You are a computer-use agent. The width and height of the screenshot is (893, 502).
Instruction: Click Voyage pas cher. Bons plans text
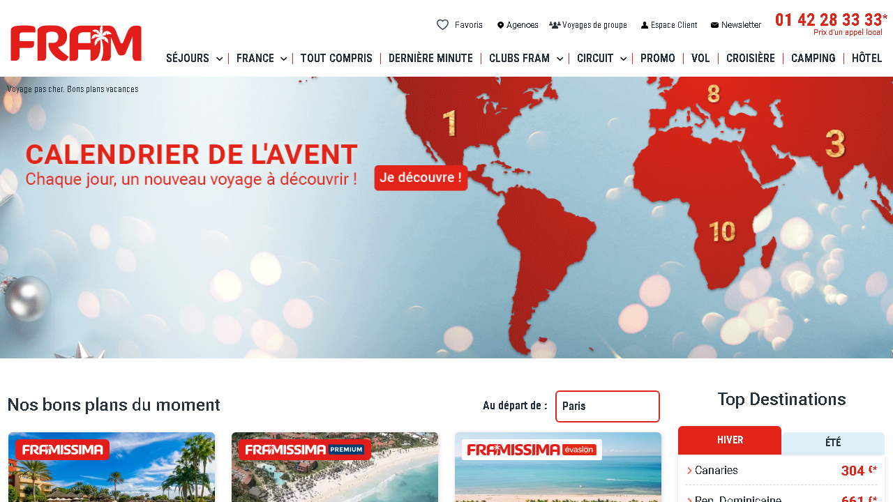click(x=73, y=89)
